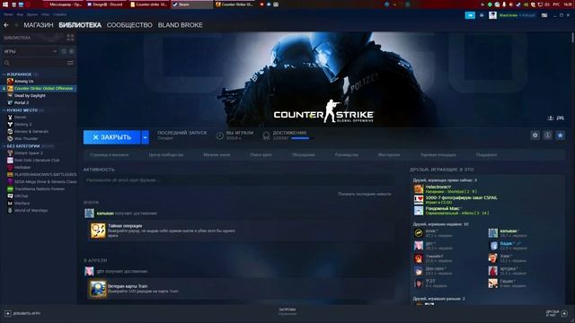Image resolution: width=575 pixels, height=323 pixels.
Task: Go back with the Steam back arrow
Action: click(6, 25)
